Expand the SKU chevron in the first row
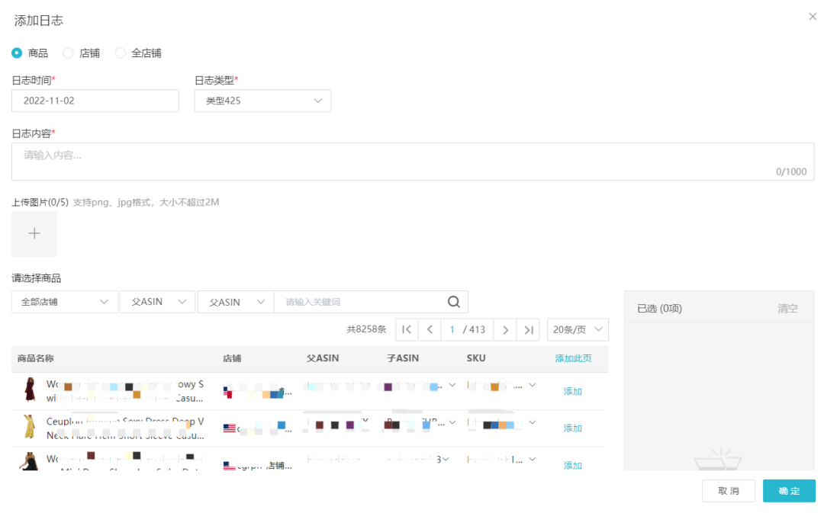 click(532, 385)
